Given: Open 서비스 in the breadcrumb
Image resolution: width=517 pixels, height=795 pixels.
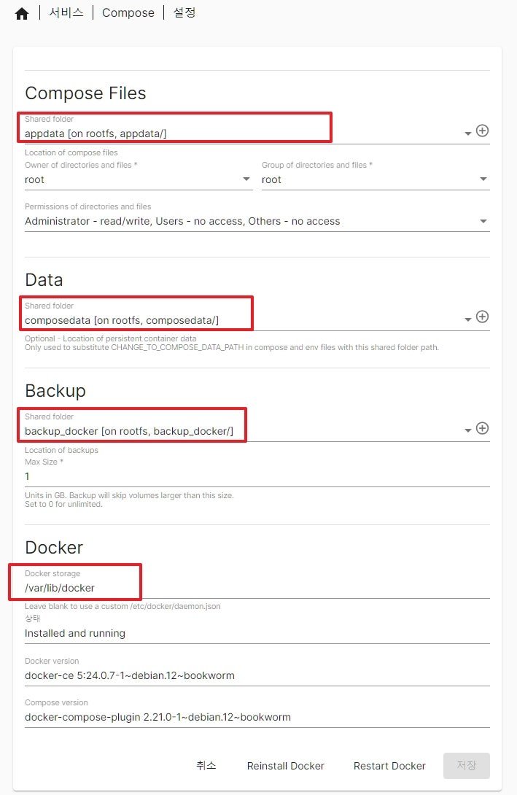Looking at the screenshot, I should [66, 12].
